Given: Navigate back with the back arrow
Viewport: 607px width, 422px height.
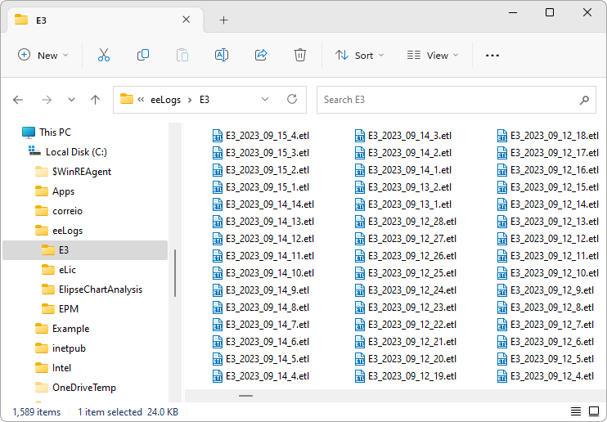Looking at the screenshot, I should point(18,100).
